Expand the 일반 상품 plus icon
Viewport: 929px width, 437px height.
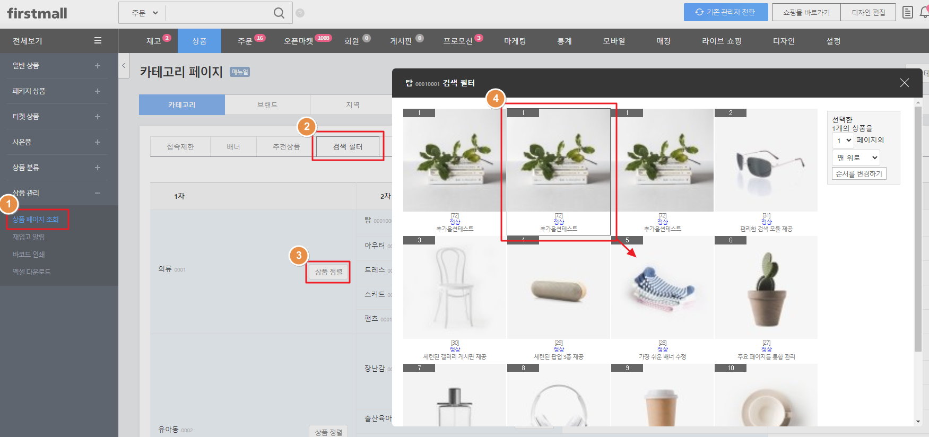[98, 66]
